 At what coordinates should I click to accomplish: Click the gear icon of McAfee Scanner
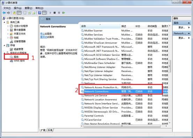pos(82,30)
